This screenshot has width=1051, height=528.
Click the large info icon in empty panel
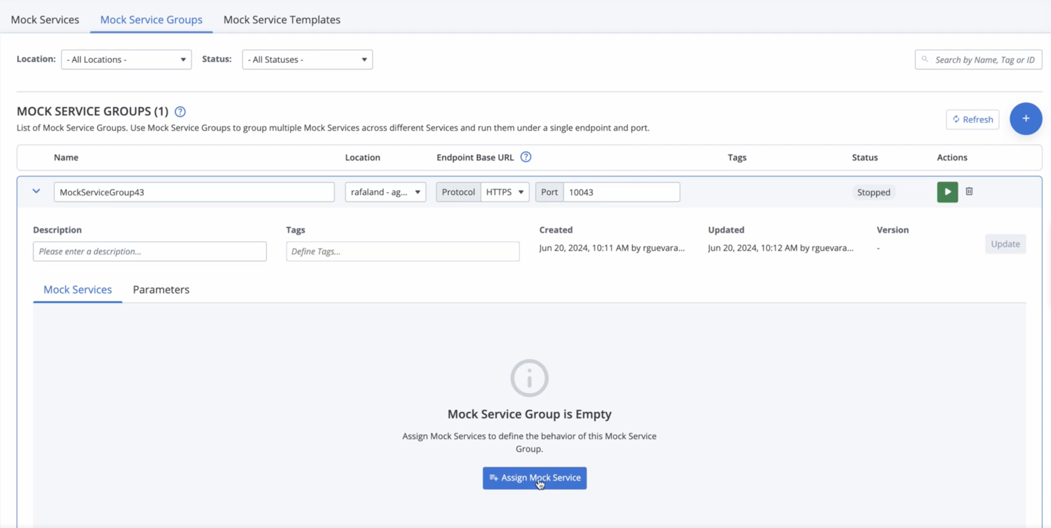coord(529,378)
